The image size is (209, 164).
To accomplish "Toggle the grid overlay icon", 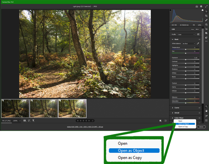I will 206,120.
